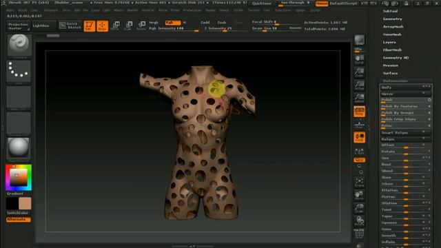Viewport: 441px width, 248px height.
Task: Click the right shelf Scale view icon
Action: click(359, 208)
